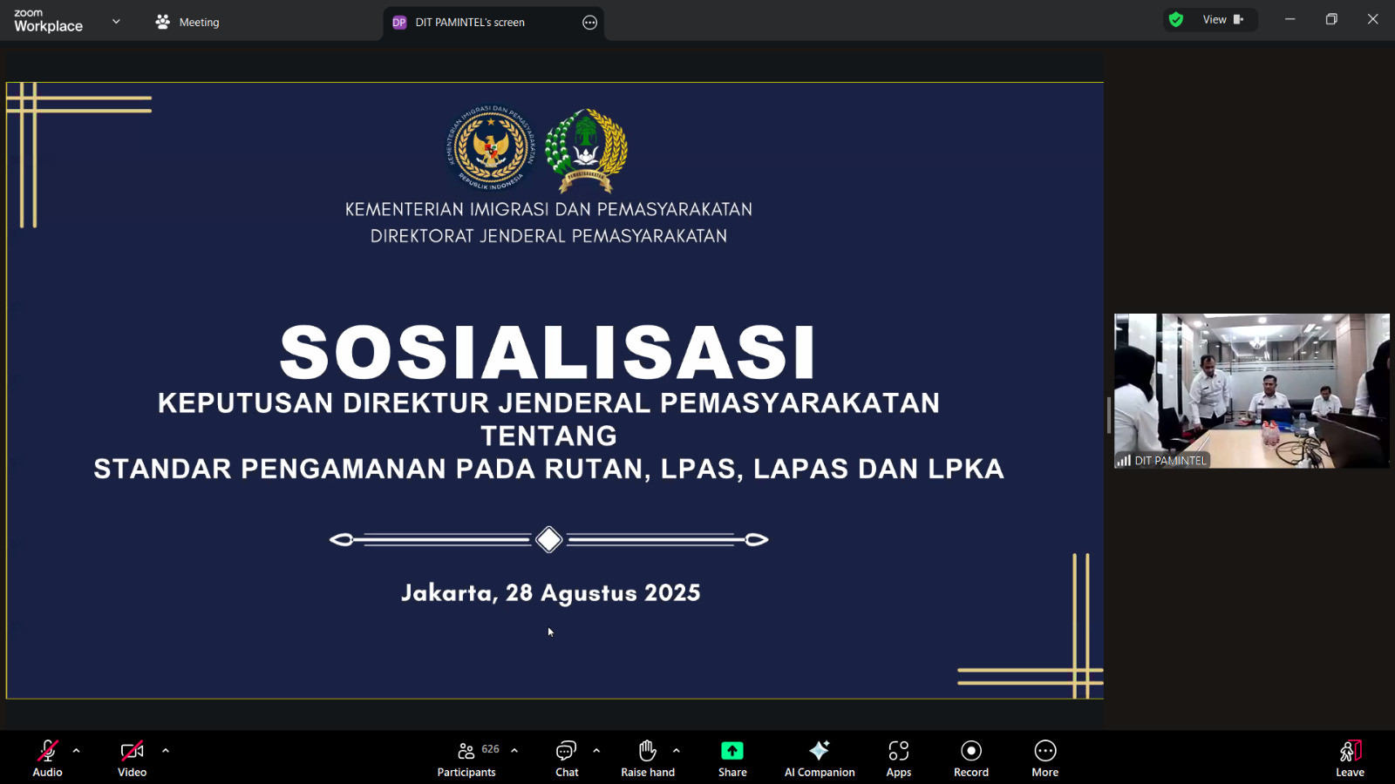This screenshot has width=1395, height=784.
Task: Expand video settings arrow next to Video
Action: click(x=166, y=750)
